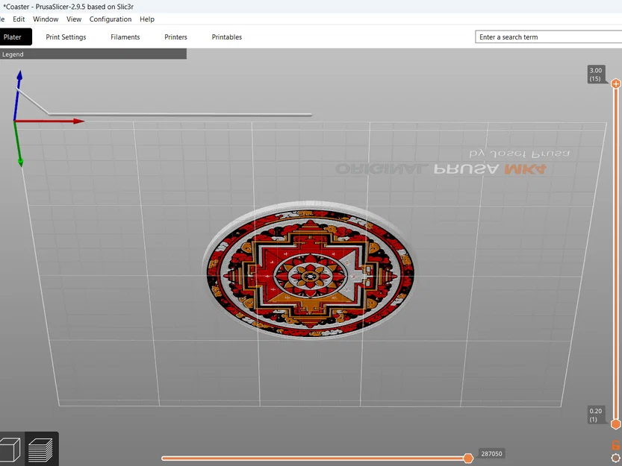Viewport: 622px width, 466px height.
Task: Select the horizontal move slider thumb
Action: (x=468, y=459)
